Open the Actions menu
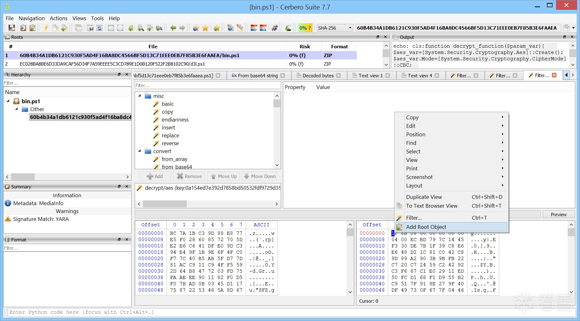The image size is (580, 321). (59, 18)
